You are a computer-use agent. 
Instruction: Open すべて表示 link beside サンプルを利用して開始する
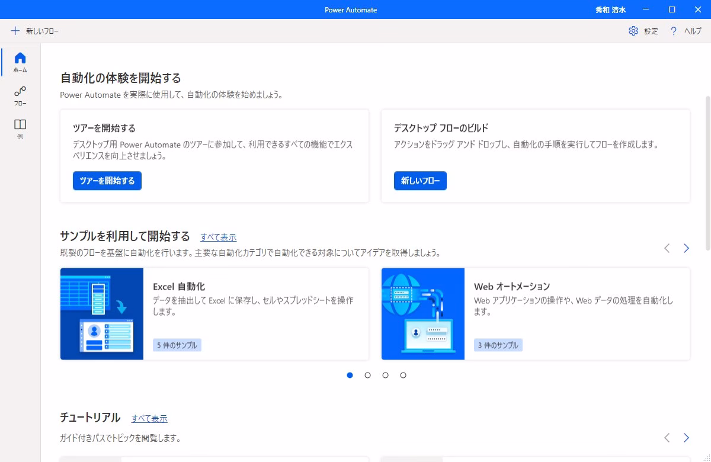coord(218,238)
